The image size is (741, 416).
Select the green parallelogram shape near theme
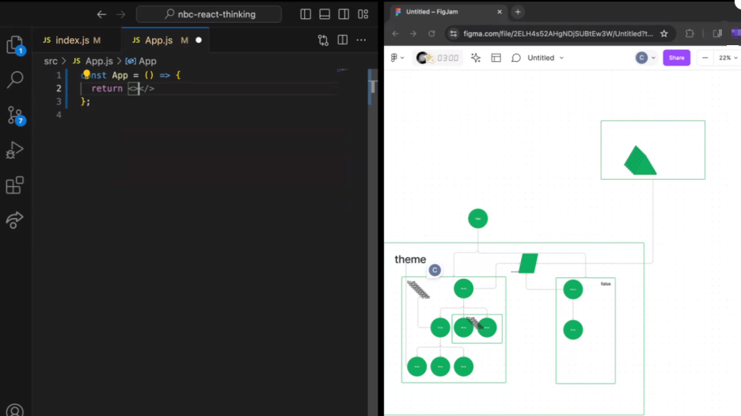[528, 264]
